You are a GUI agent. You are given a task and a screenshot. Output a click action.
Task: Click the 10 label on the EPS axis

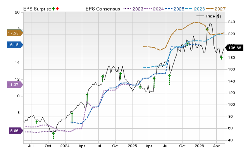(17, 96)
